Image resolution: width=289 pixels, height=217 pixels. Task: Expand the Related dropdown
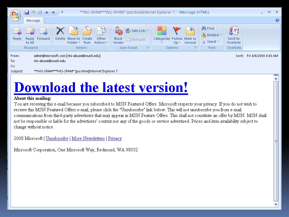point(212,35)
